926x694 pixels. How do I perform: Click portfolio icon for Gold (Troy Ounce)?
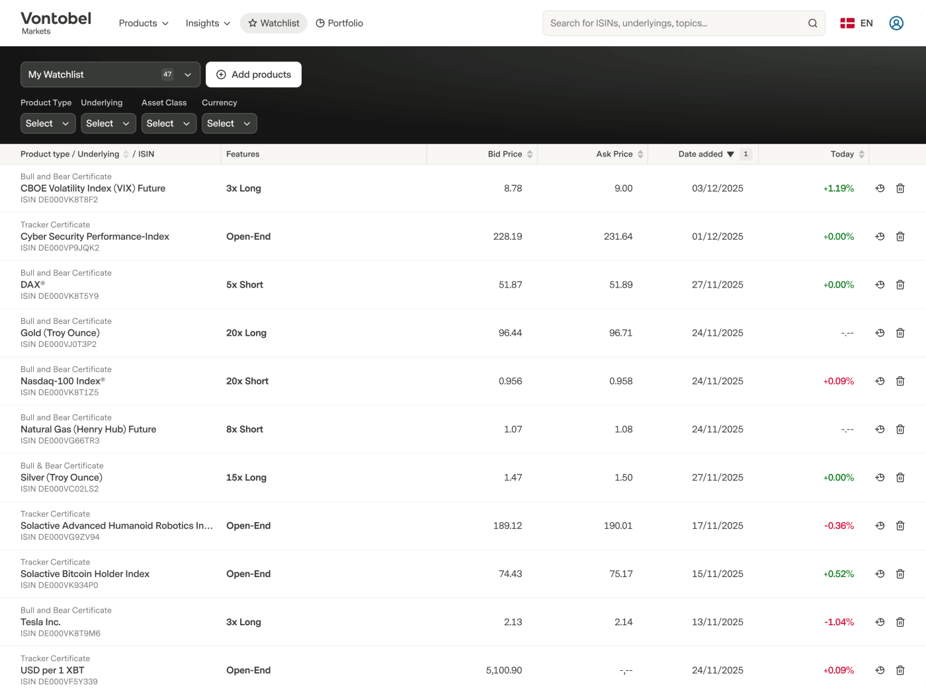pos(880,333)
